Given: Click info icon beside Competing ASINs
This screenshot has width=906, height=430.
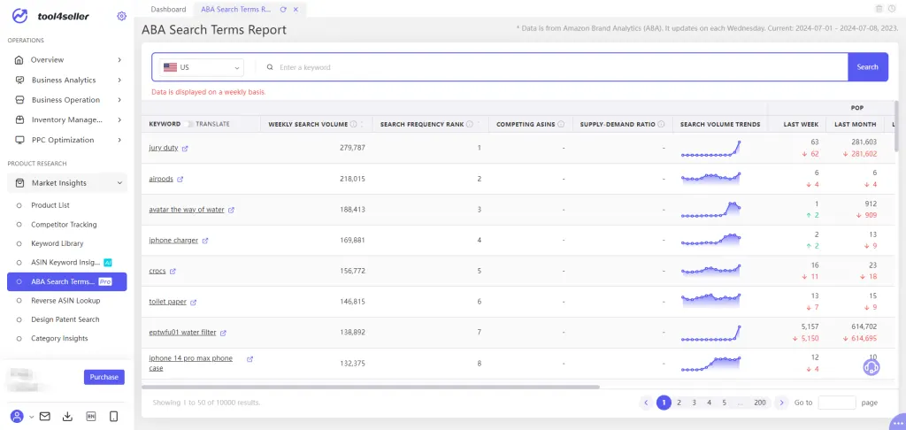Looking at the screenshot, I should [x=561, y=124].
